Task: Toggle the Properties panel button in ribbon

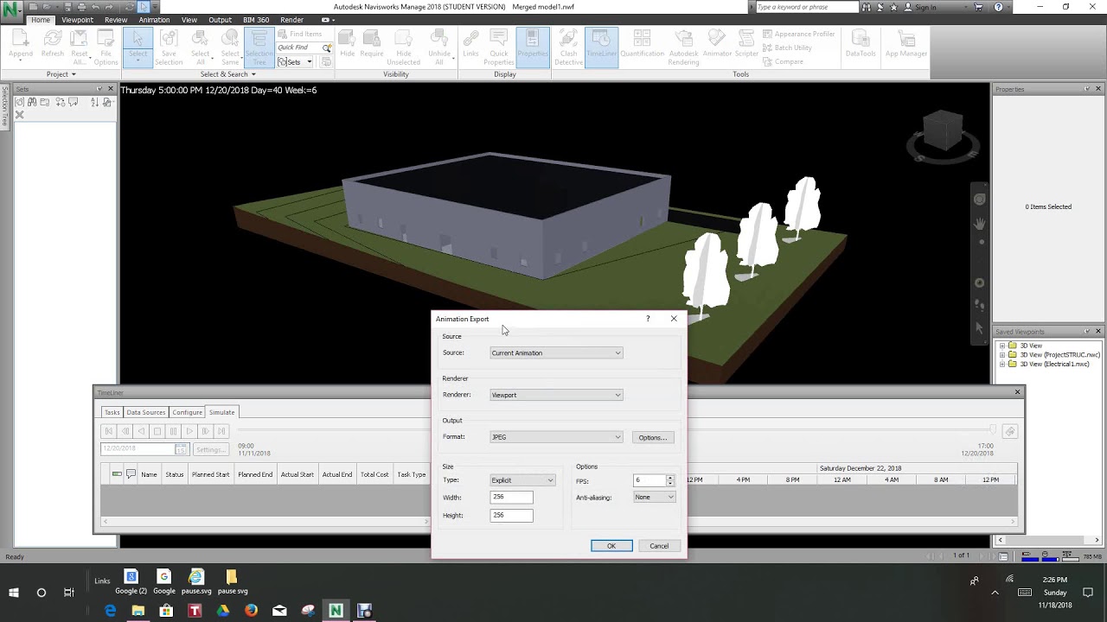Action: click(533, 48)
